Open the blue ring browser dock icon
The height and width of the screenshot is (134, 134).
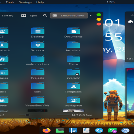point(125,130)
